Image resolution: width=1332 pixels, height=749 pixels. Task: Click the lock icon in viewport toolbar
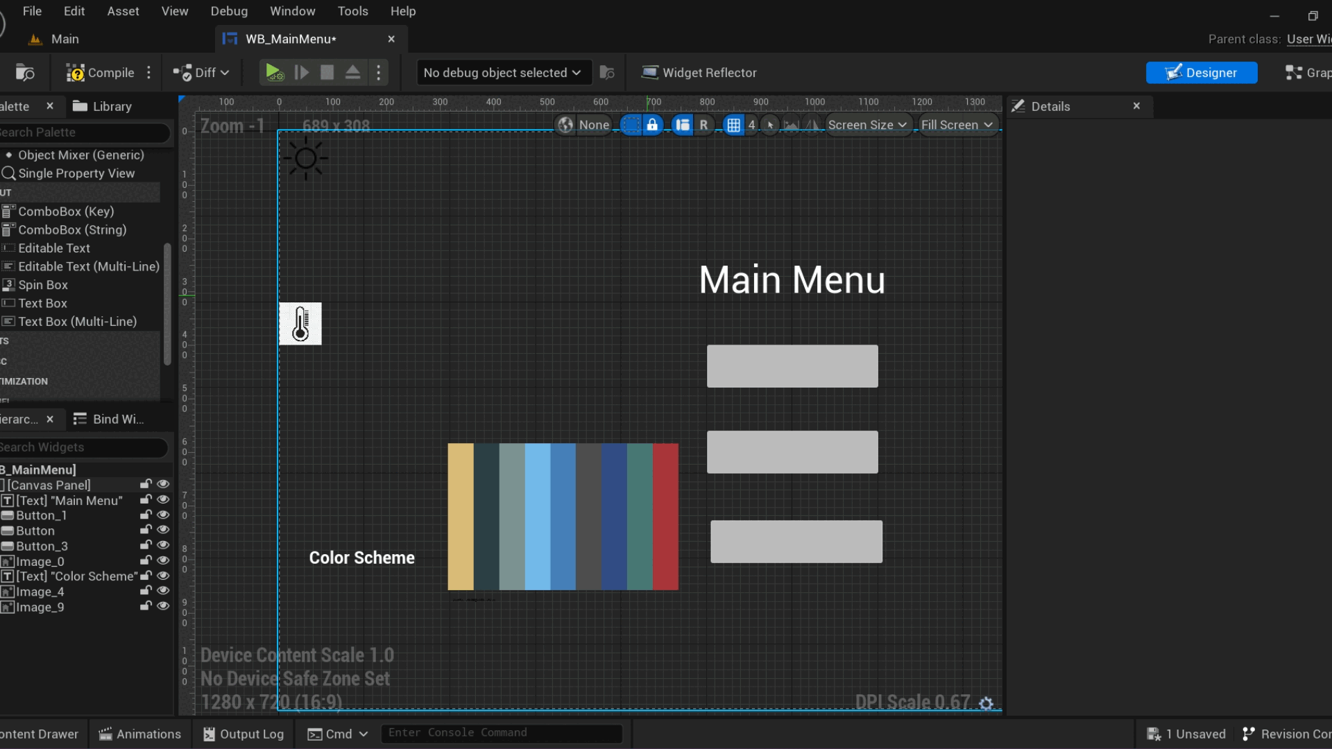tap(652, 126)
